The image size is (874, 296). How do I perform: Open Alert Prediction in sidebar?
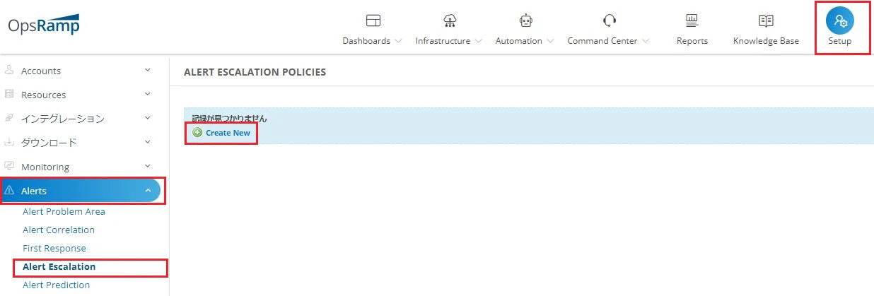[57, 285]
